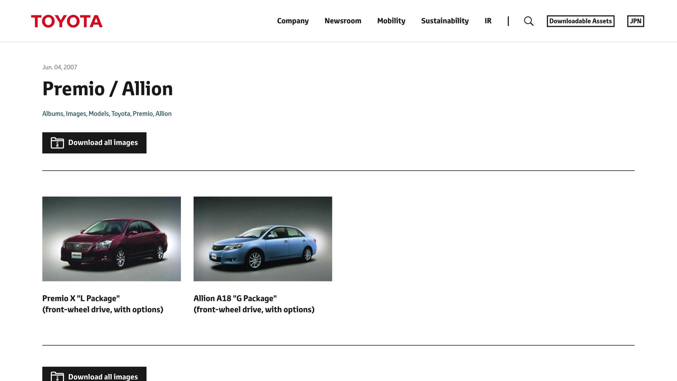Switch to the Mobility page
Screen dimensions: 677x381
pyautogui.click(x=391, y=21)
